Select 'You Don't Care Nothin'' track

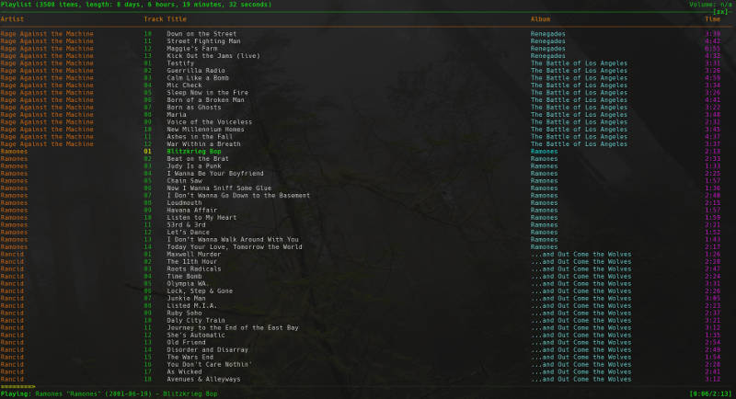[x=210, y=364]
